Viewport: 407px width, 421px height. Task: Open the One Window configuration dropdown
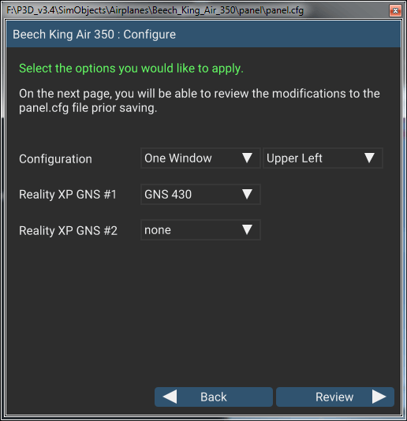tap(200, 158)
